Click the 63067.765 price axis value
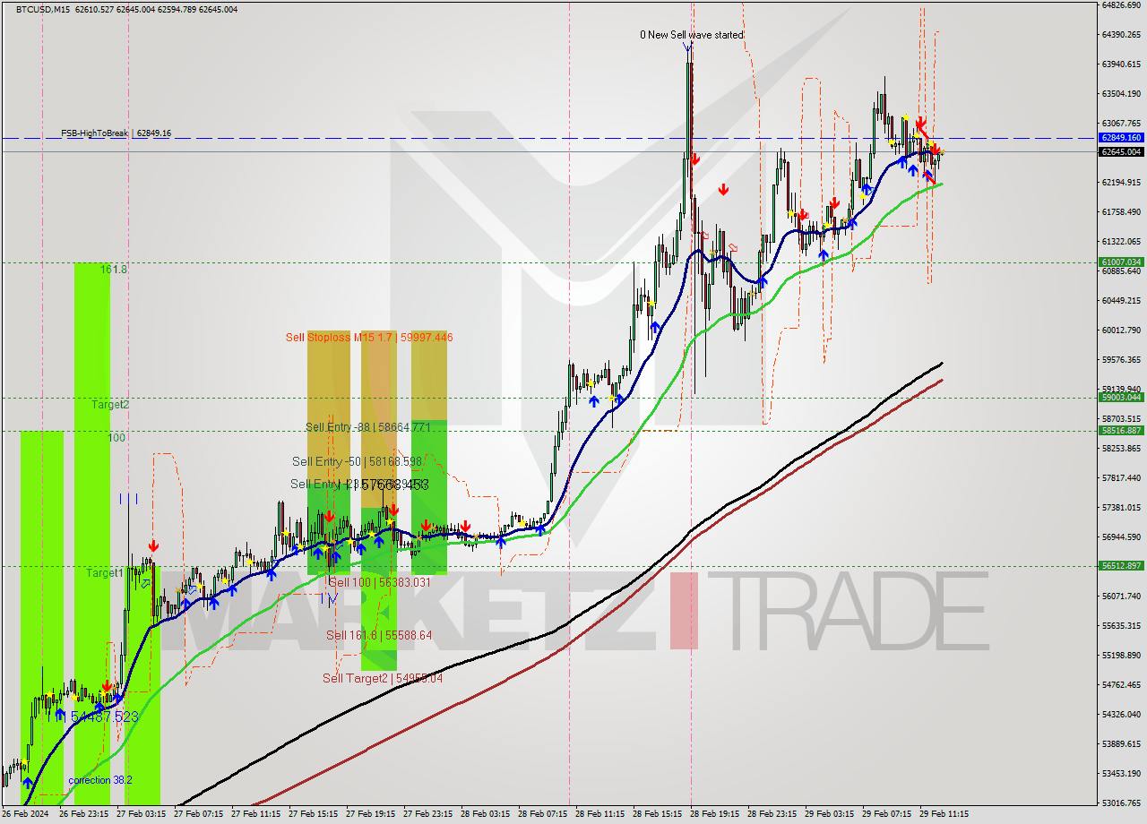1147x824 pixels. tap(1120, 123)
